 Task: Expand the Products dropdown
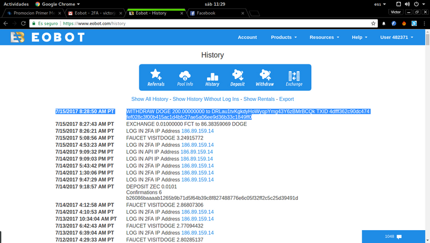point(283,38)
